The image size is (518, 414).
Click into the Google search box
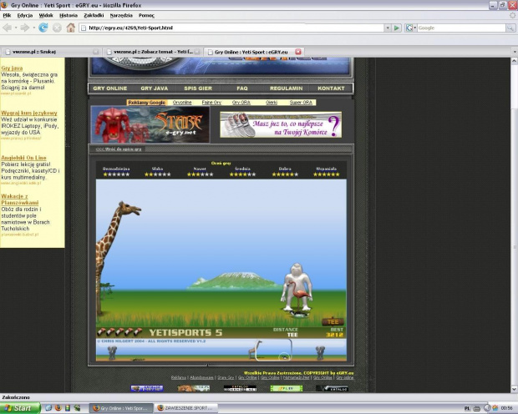461,28
